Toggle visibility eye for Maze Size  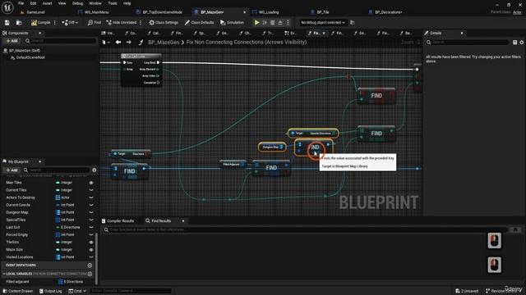(91, 249)
